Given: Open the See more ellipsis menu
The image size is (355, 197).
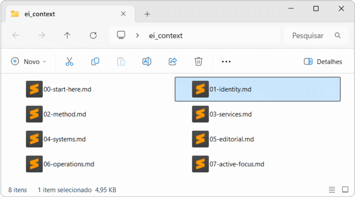Looking at the screenshot, I should click(226, 62).
